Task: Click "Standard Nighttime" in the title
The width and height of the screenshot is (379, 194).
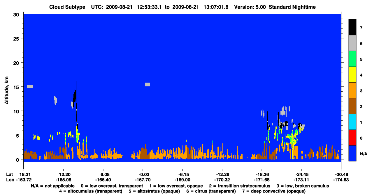Action: pos(292,7)
